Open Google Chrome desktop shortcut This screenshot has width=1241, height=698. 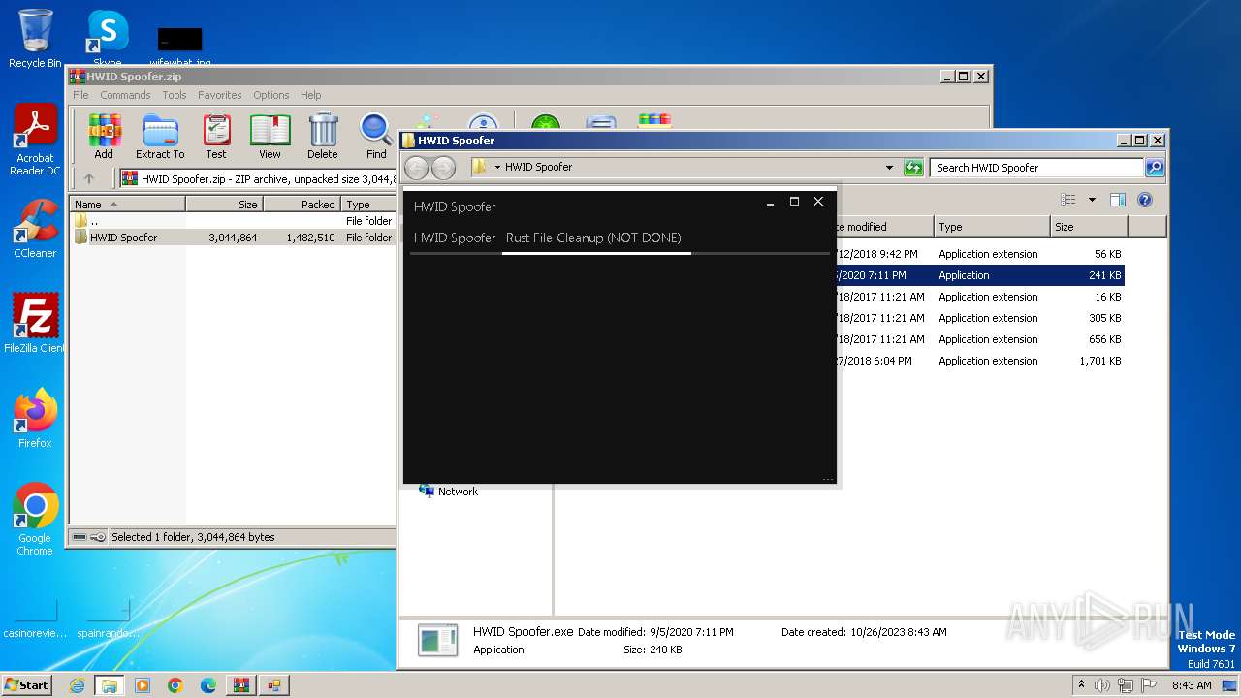35,520
